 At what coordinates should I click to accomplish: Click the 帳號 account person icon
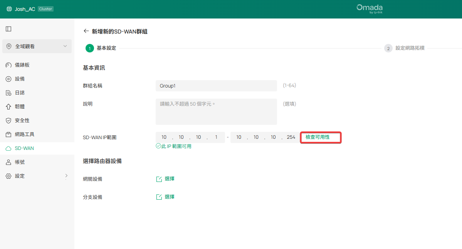point(8,162)
